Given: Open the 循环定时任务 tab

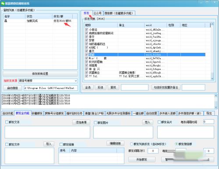Looking at the screenshot, I should (74, 114).
